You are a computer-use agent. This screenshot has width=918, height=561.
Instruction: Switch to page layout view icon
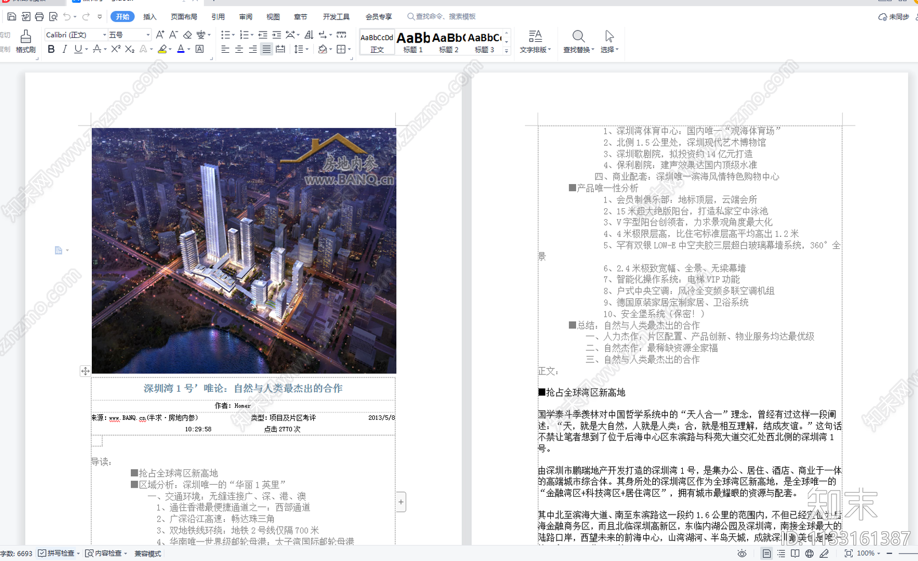767,554
